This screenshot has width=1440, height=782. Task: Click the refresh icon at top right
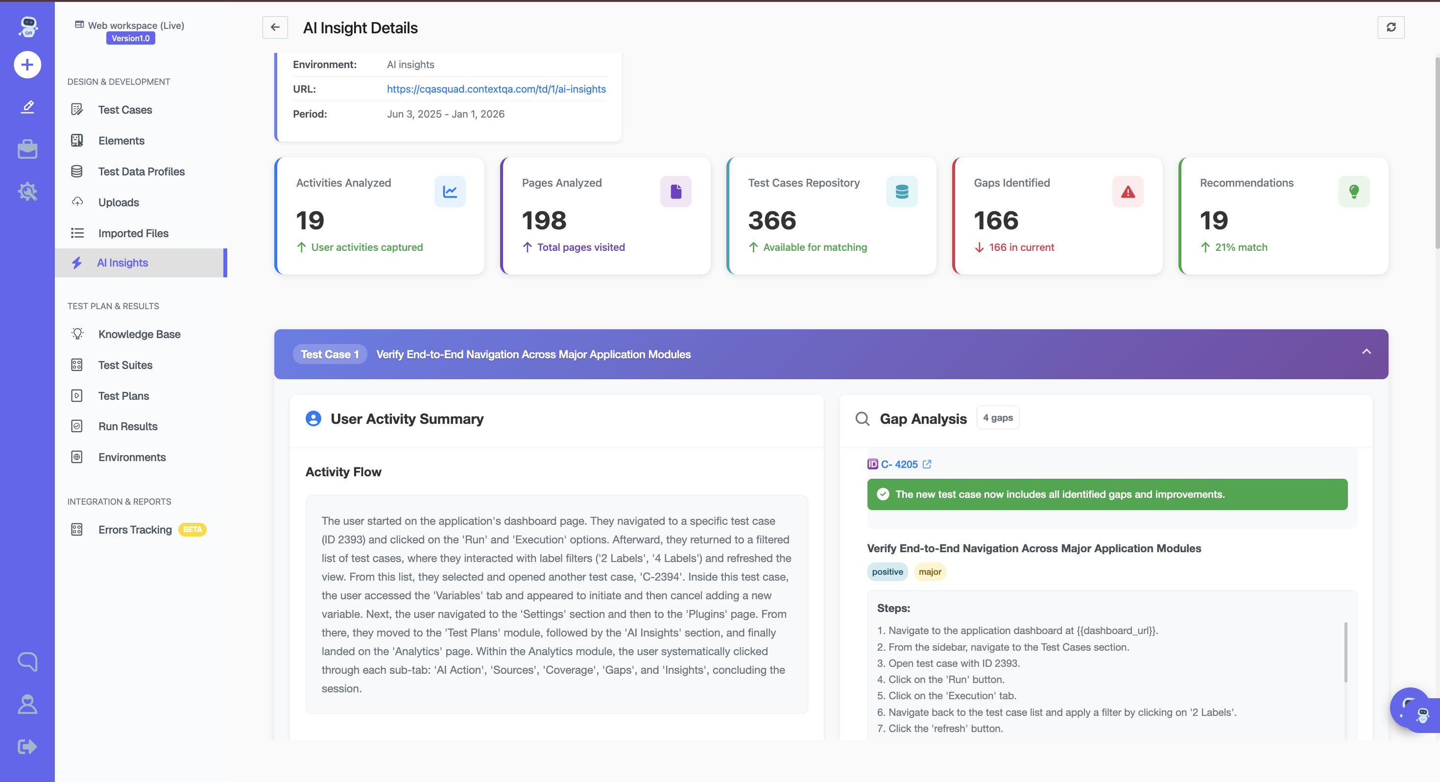tap(1391, 27)
